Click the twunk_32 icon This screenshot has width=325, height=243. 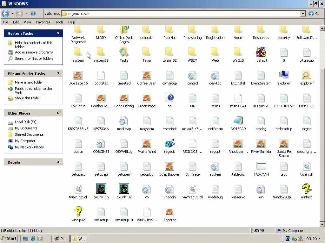(x=124, y=189)
